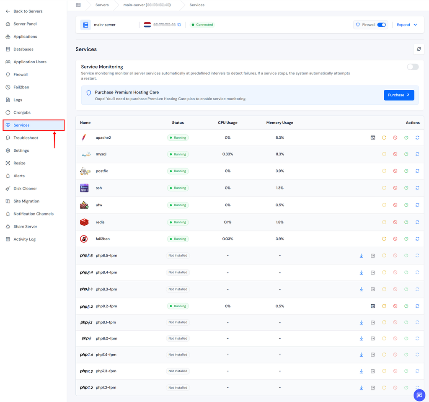Click the Not Installed badge for php7.2-fpm
This screenshot has width=429, height=402.
[178, 388]
